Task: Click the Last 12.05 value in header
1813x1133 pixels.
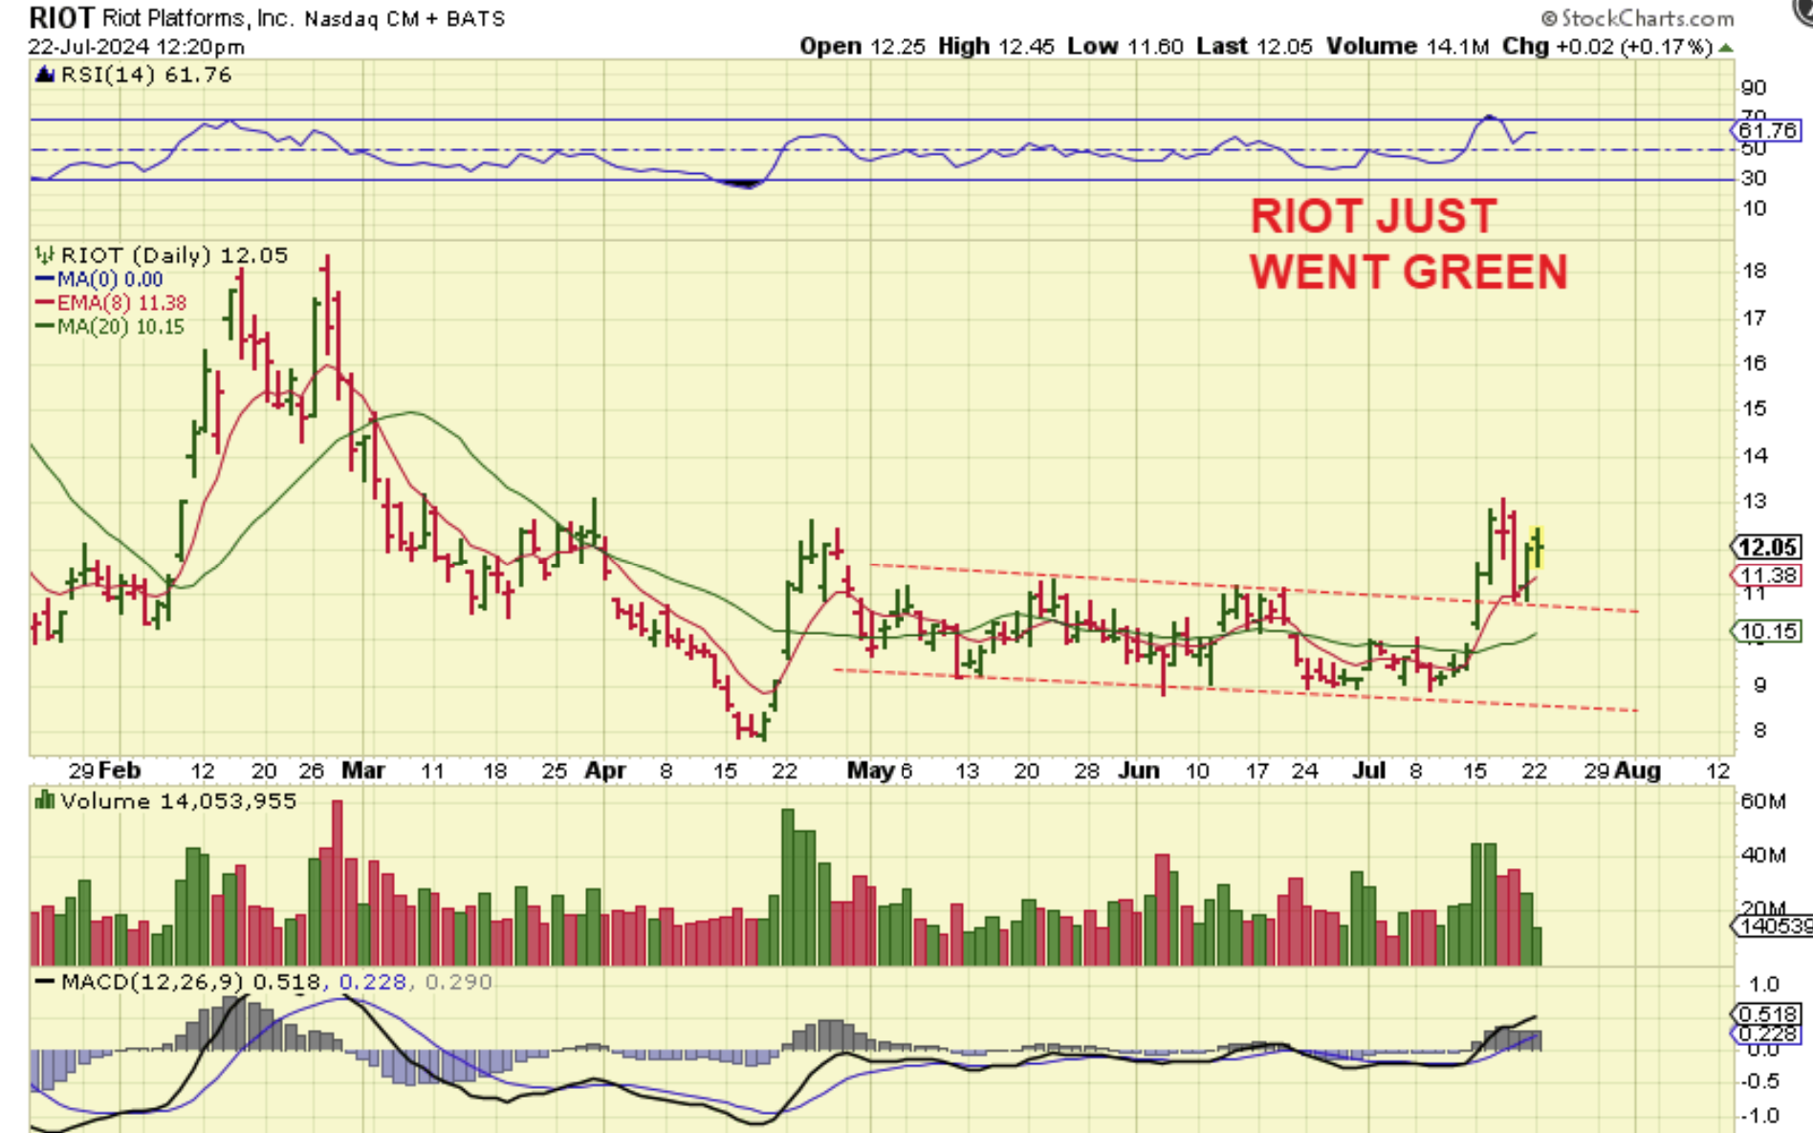Action: point(1255,46)
